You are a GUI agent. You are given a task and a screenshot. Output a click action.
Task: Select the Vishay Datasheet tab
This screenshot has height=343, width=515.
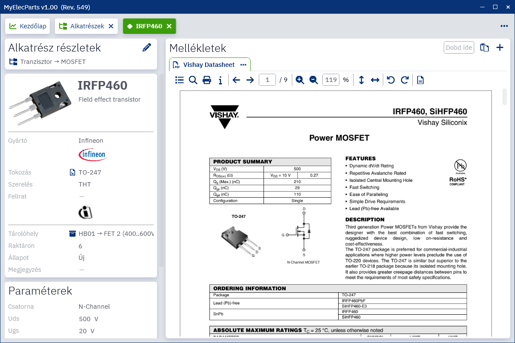[209, 65]
